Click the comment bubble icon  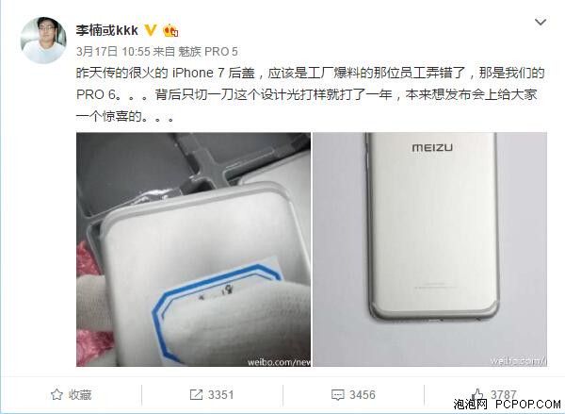tap(337, 394)
